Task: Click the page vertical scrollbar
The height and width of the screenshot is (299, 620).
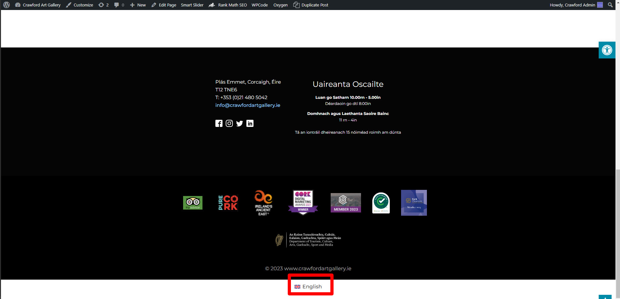Action: coord(617,226)
